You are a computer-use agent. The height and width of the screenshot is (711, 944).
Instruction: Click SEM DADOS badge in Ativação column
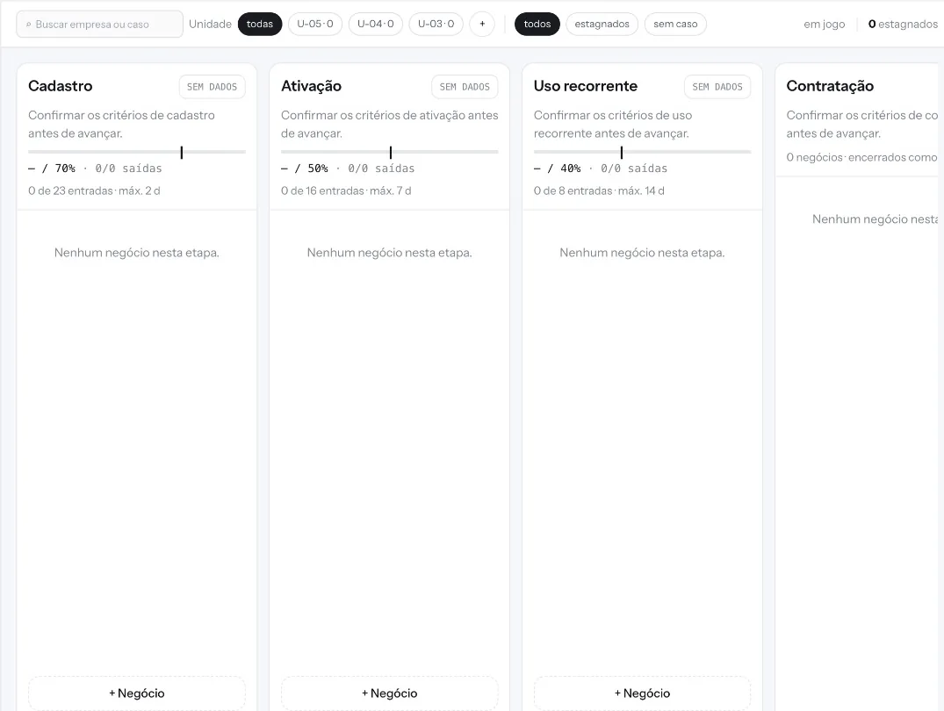[465, 87]
